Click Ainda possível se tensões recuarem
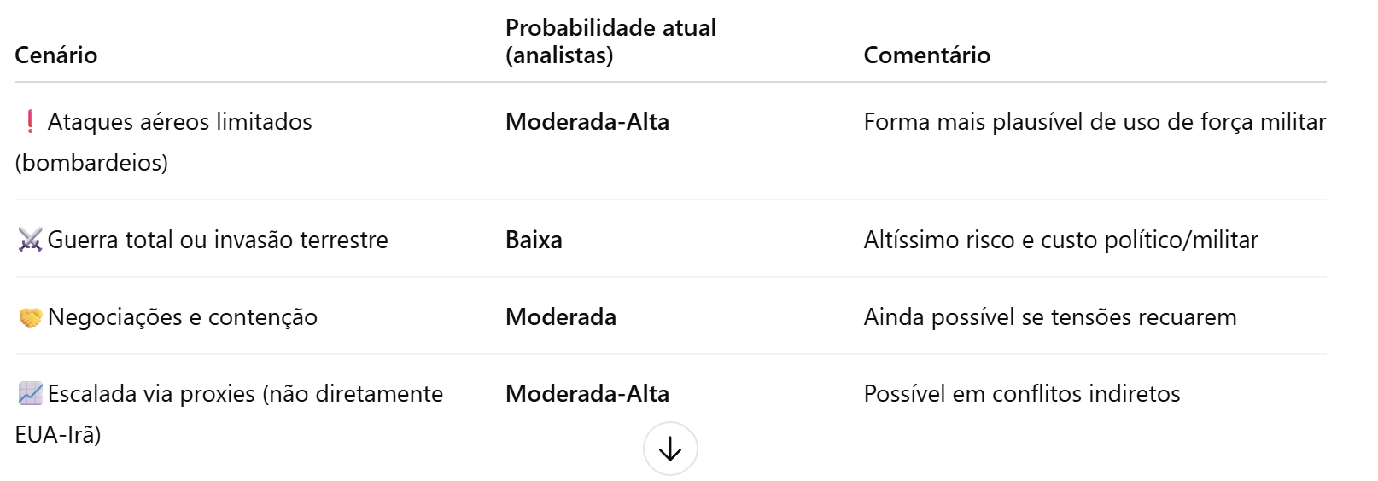This screenshot has height=481, width=1378. (1049, 317)
